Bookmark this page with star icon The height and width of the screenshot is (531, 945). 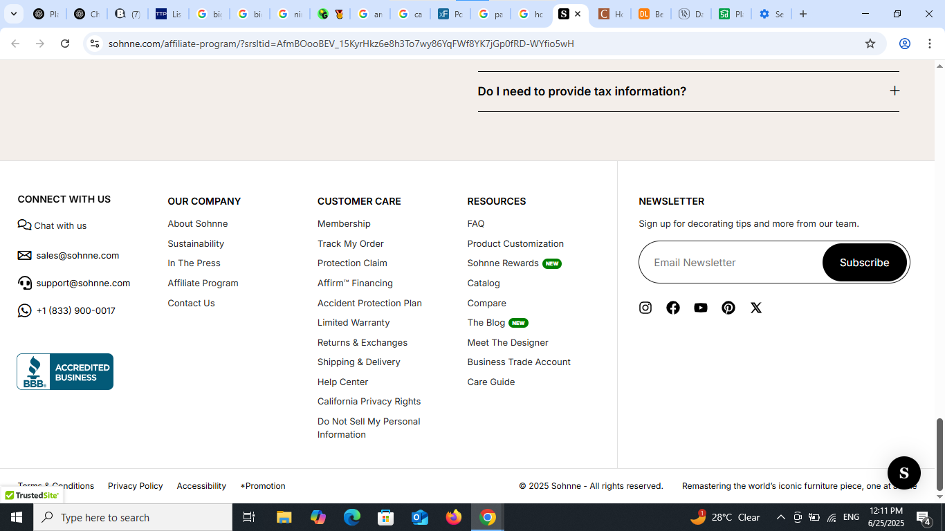(870, 44)
